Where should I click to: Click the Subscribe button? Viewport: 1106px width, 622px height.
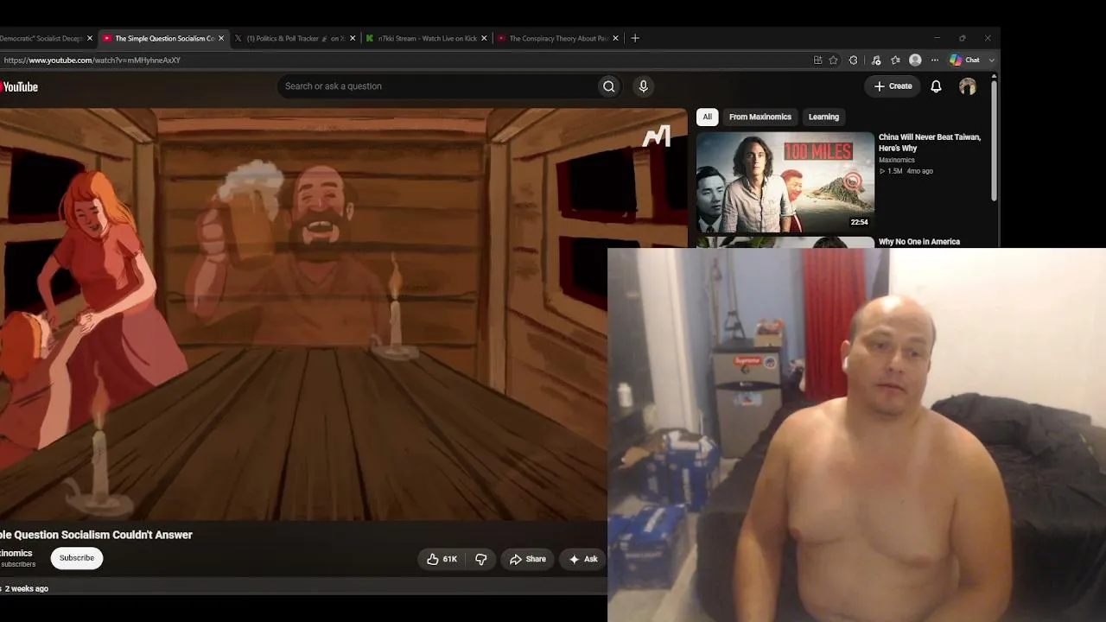tap(77, 558)
